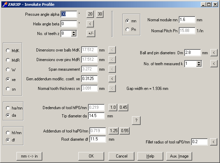Image resolution: width=220 pixels, height=163 pixels.
Task: Set addendum of tool to 1.25 preset
Action: coord(114,131)
